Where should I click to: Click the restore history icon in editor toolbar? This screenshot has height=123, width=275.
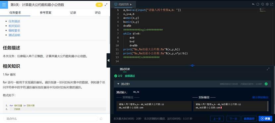click(x=262, y=4)
